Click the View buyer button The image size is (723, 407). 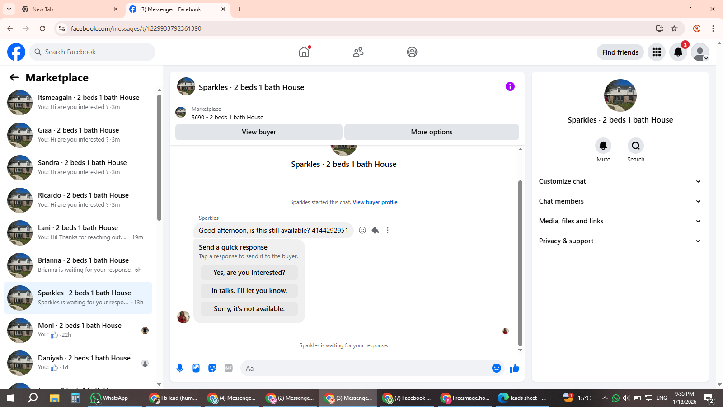click(x=259, y=132)
